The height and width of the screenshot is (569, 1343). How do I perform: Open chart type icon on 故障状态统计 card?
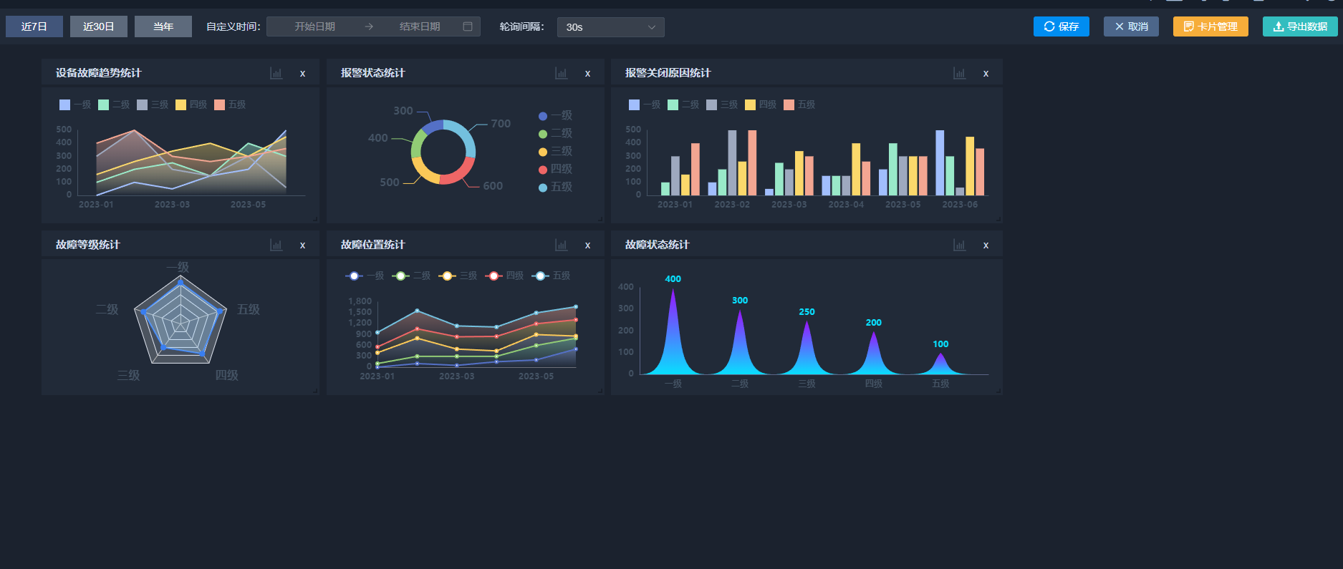(x=959, y=245)
